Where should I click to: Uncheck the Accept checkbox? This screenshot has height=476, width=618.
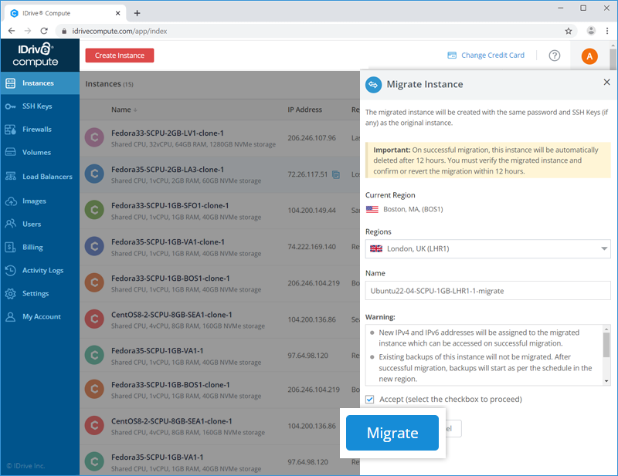pos(370,400)
